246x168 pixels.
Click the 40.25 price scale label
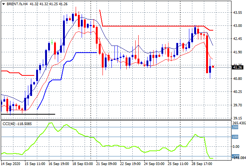(237, 91)
